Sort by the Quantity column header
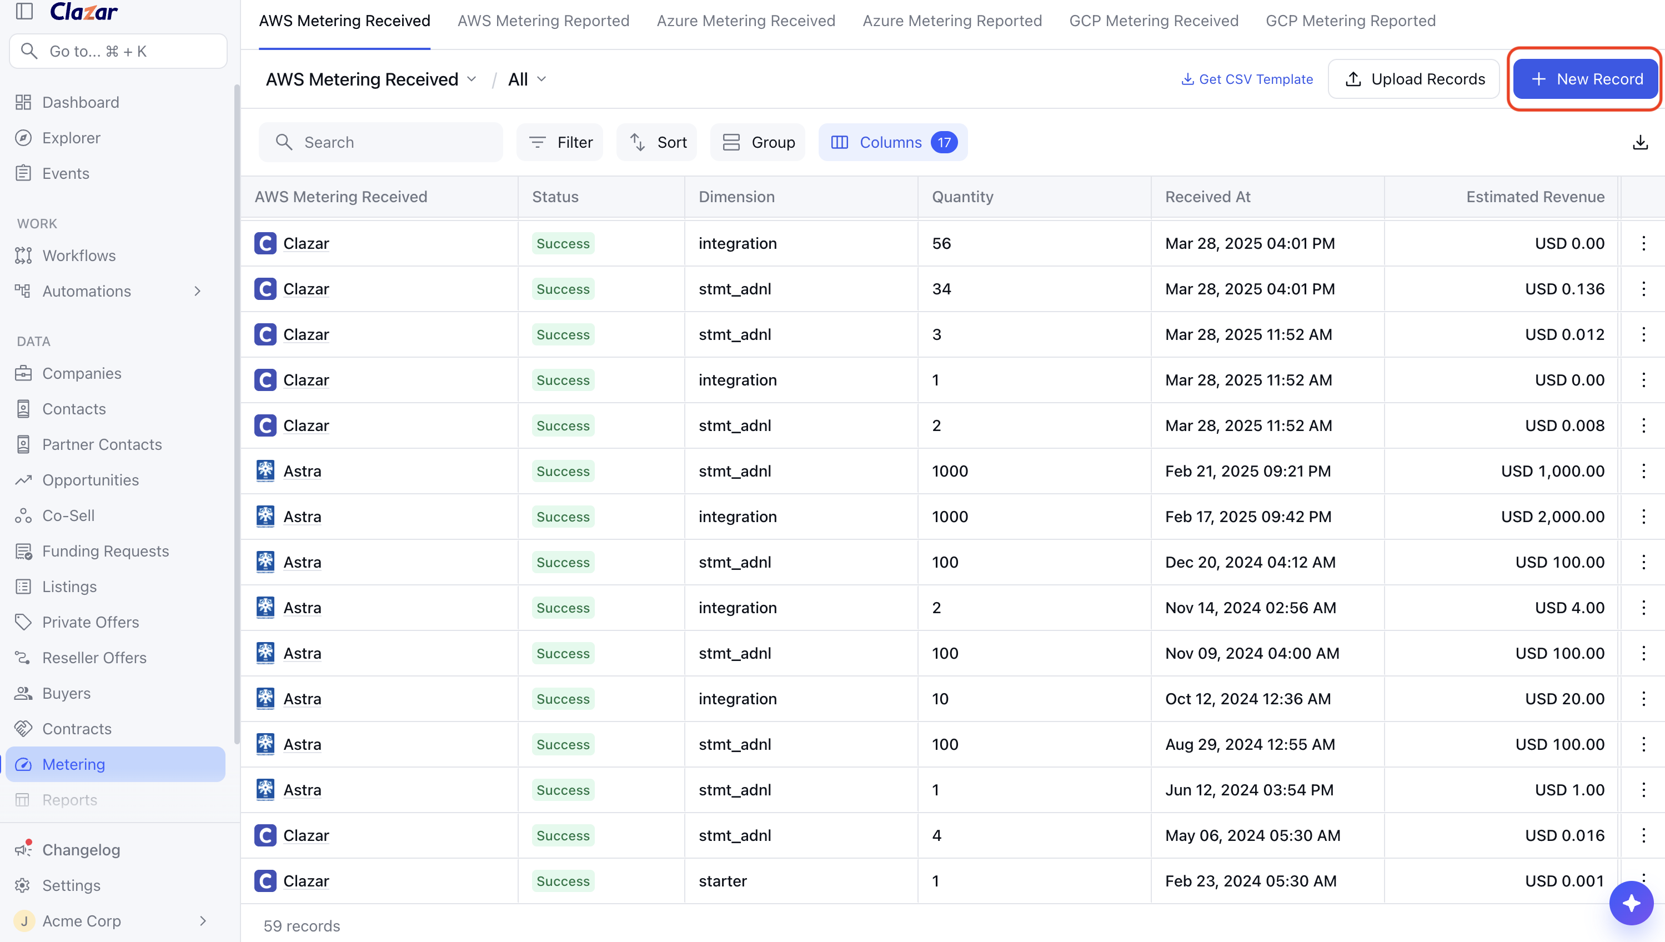Viewport: 1665px width, 942px height. tap(962, 197)
